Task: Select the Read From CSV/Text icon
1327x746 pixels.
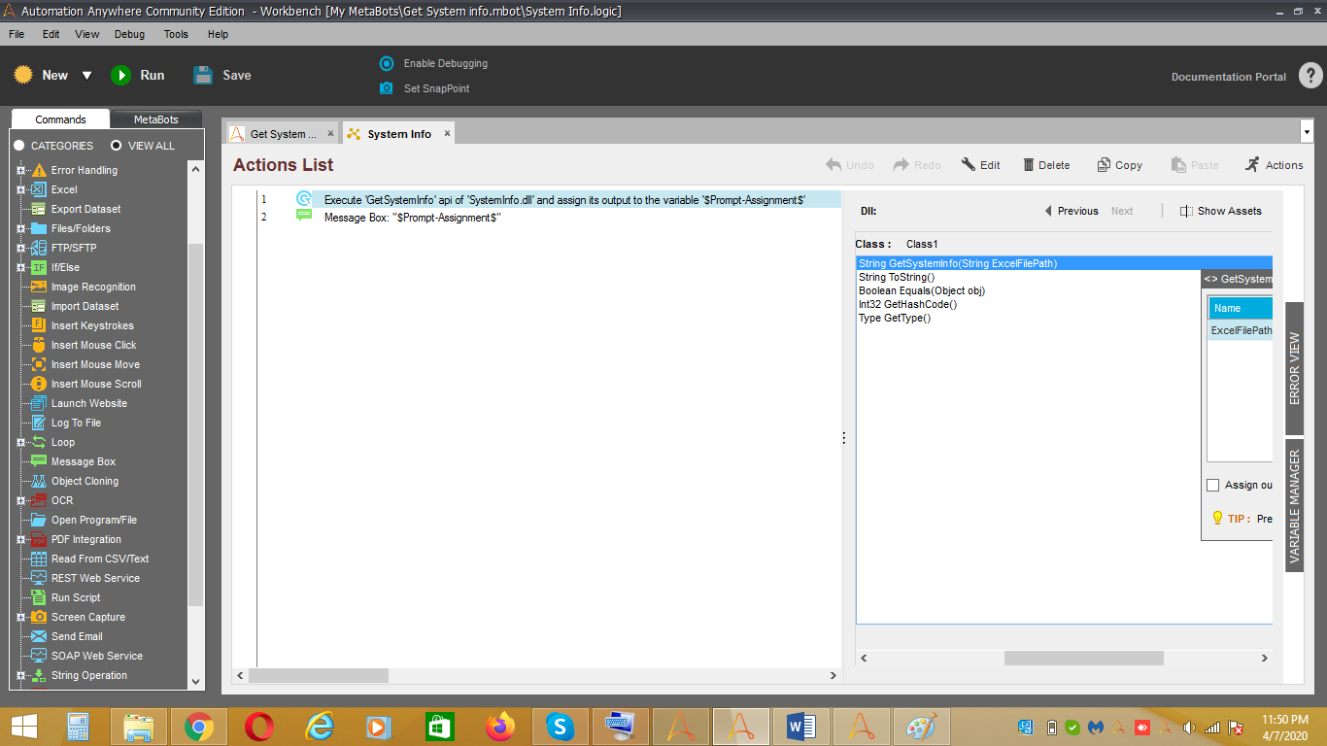Action: click(39, 559)
